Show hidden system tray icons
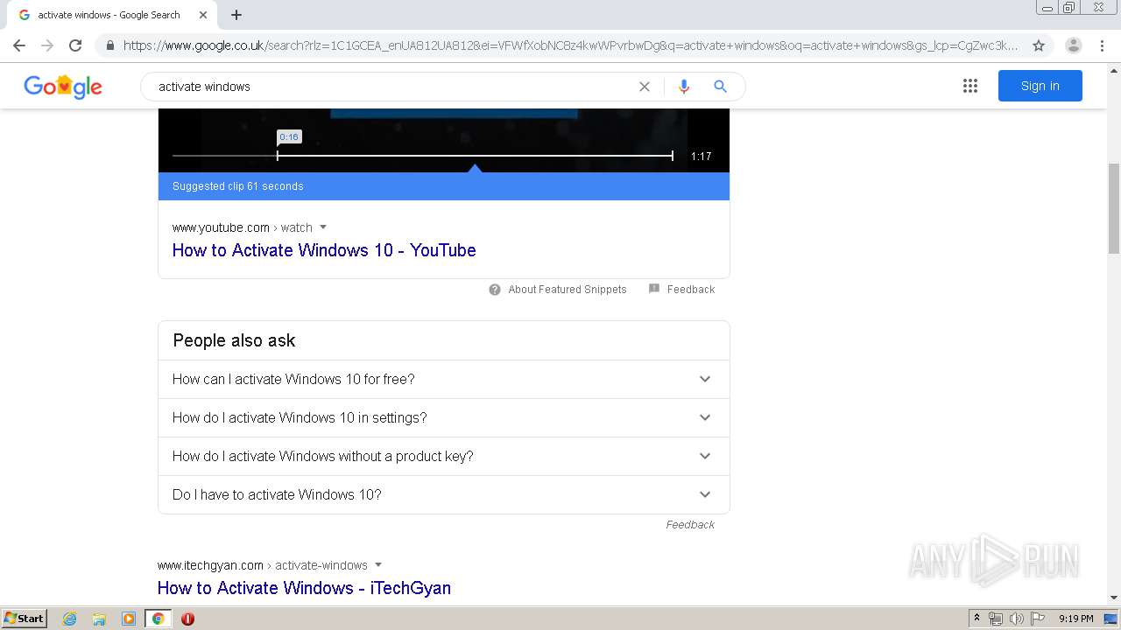This screenshot has height=630, width=1121. (976, 619)
